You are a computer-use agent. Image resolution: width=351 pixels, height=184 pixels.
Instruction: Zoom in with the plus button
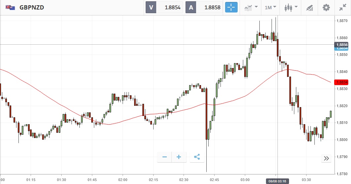click(179, 157)
